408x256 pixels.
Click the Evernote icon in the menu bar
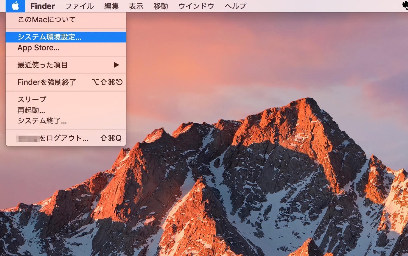(405, 6)
